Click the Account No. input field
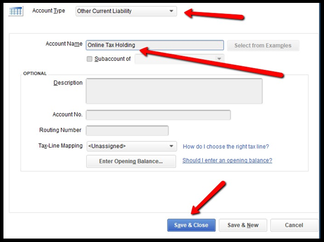This screenshot has height=242, width=324. coord(158,115)
